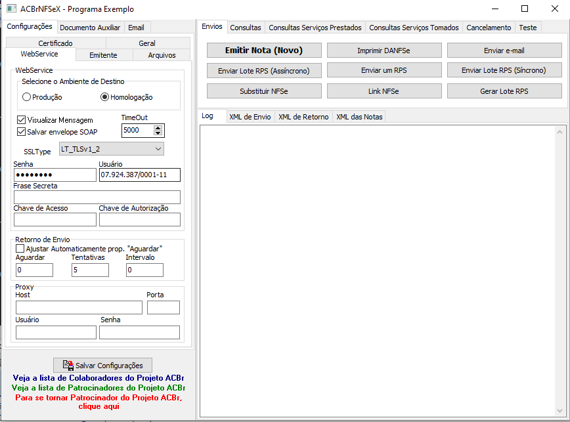Switch to the Consultas tab
The width and height of the screenshot is (570, 422).
pos(246,28)
